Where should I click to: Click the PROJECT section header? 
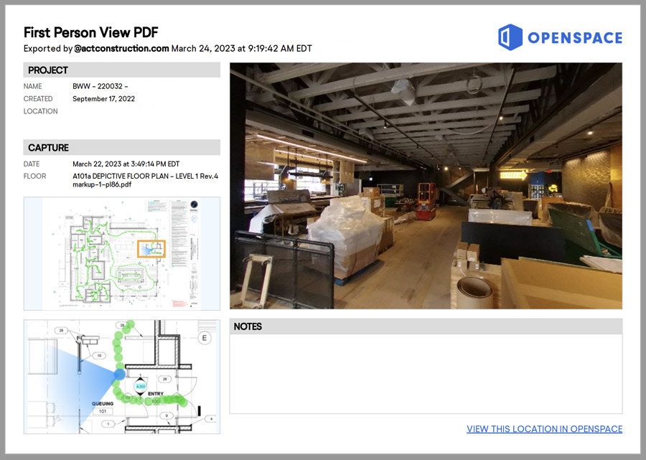click(x=121, y=70)
